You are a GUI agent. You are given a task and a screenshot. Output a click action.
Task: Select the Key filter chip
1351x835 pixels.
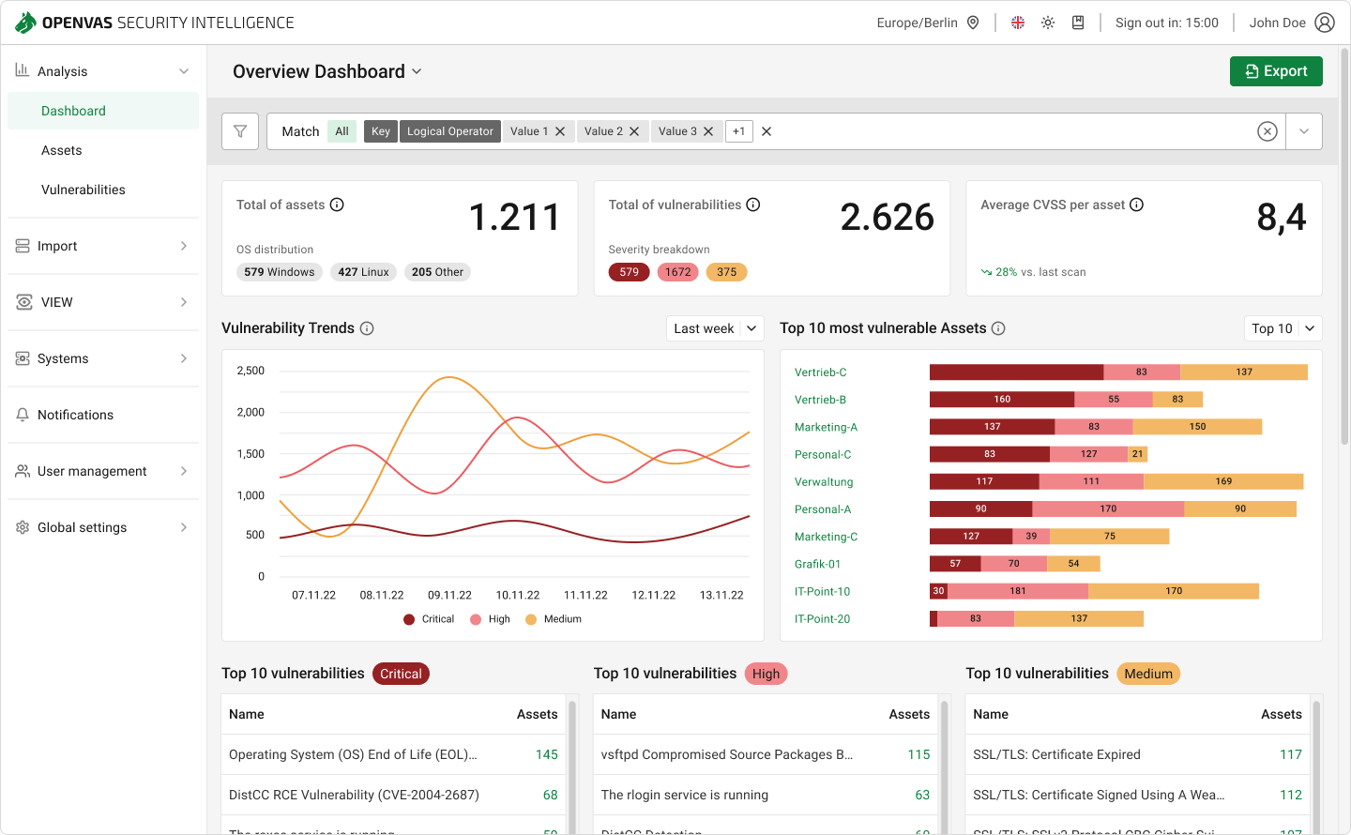(381, 131)
